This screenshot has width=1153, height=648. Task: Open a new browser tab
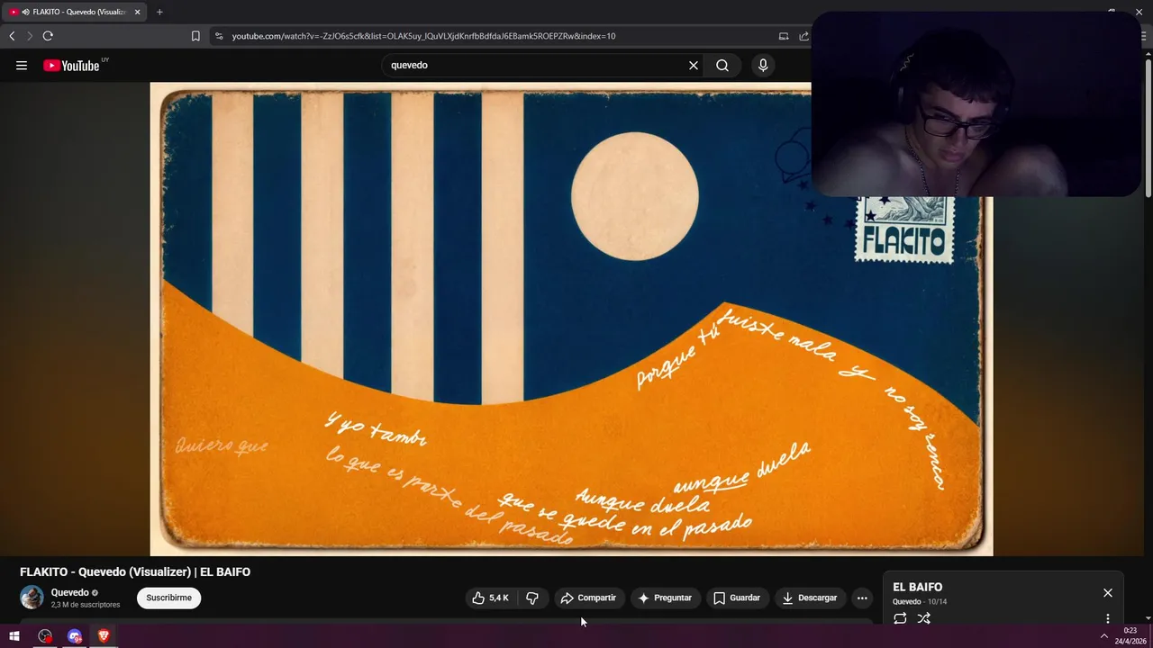(x=159, y=12)
